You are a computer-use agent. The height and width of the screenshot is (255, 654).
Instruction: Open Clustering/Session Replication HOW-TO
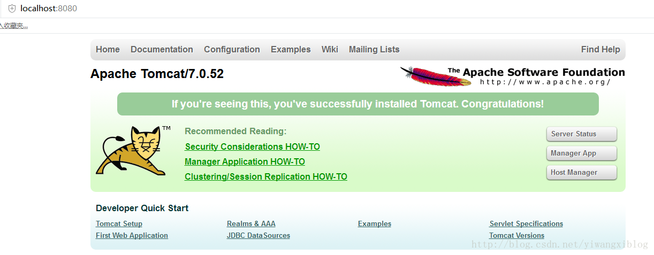266,176
